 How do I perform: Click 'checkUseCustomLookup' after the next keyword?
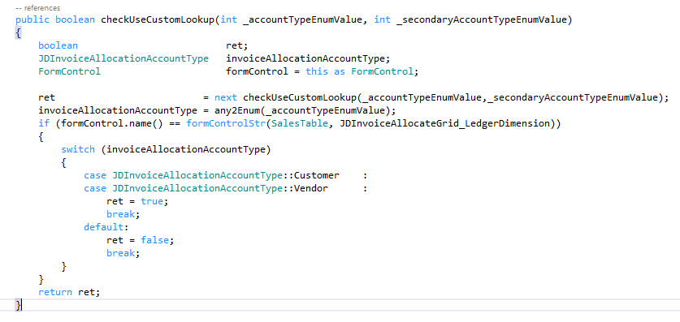click(x=300, y=98)
